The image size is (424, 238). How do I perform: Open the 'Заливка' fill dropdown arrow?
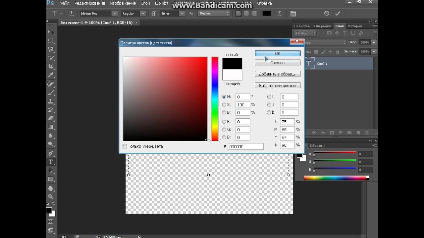[374, 52]
